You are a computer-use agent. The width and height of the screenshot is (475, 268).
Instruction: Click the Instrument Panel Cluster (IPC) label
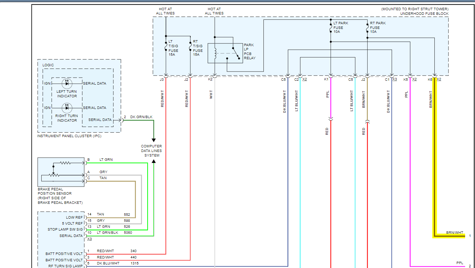pos(69,136)
